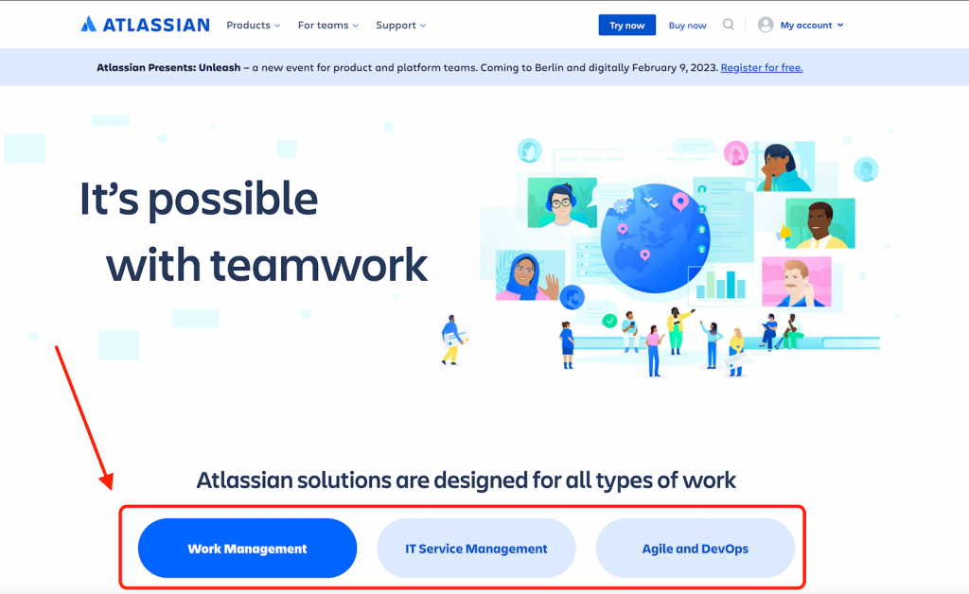Viewport: 969px width, 594px height.
Task: Select the Work Management tab
Action: pos(247,548)
